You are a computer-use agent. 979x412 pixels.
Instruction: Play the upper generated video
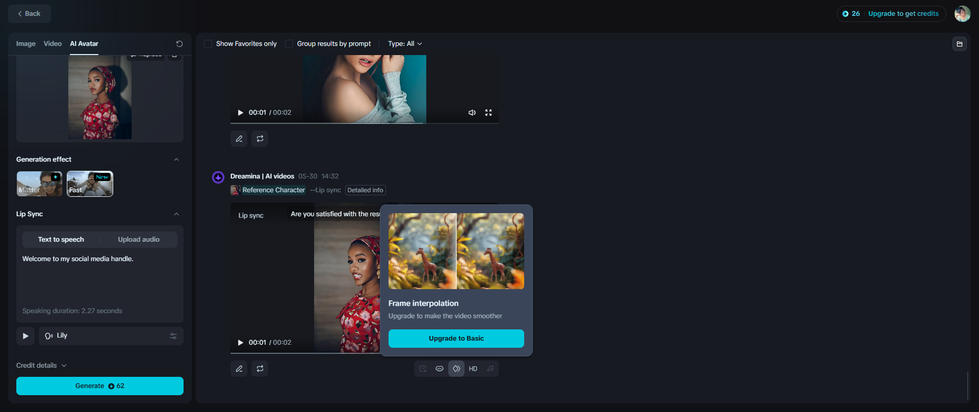(240, 113)
